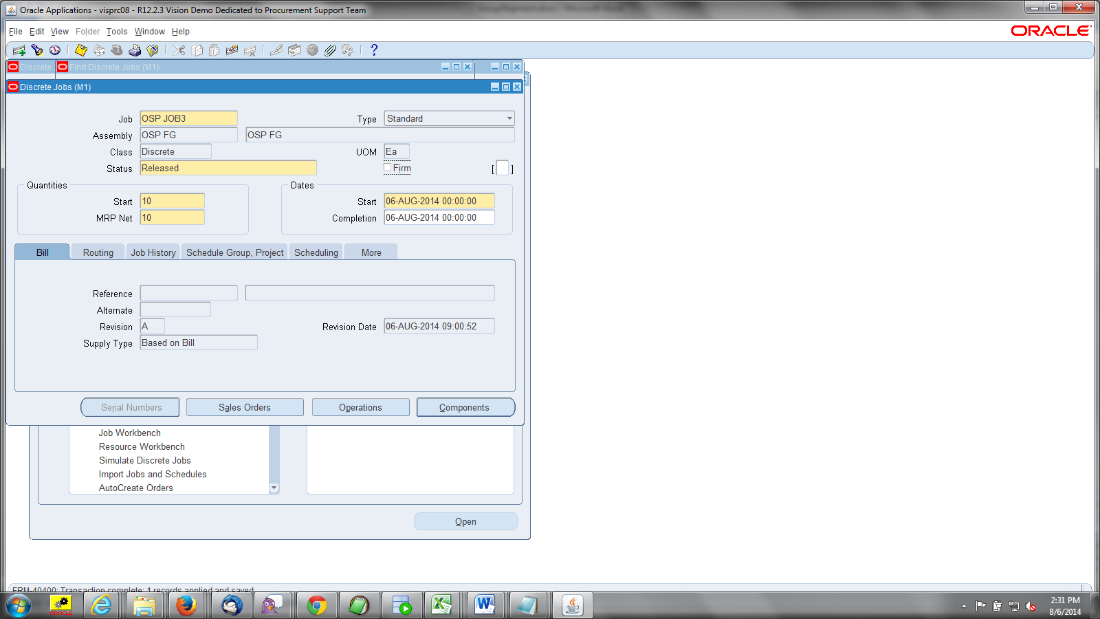1100x619 pixels.
Task: Click the descriptive flexfield bracket box
Action: (503, 168)
